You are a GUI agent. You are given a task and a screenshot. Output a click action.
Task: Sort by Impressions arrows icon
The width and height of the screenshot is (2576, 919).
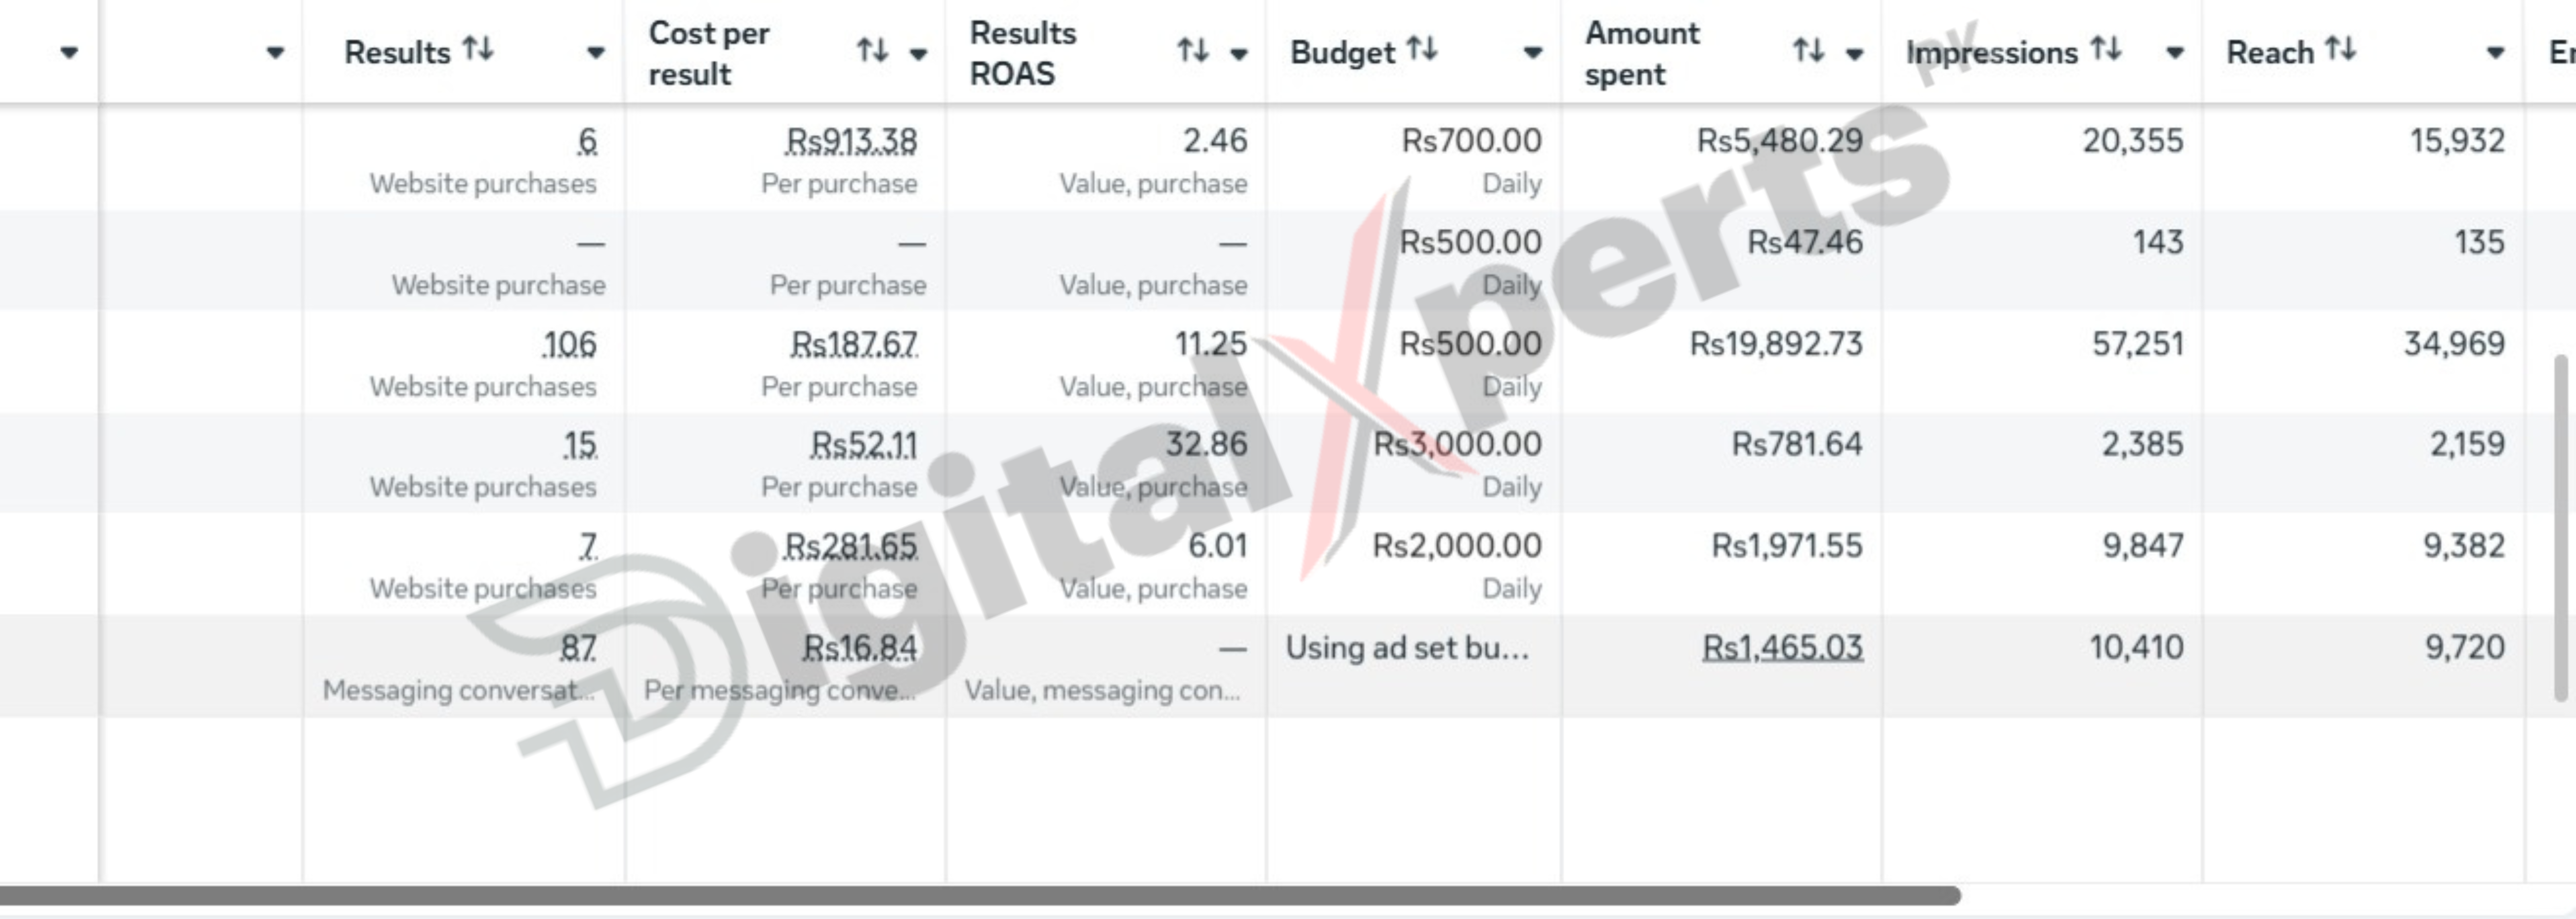point(2106,49)
